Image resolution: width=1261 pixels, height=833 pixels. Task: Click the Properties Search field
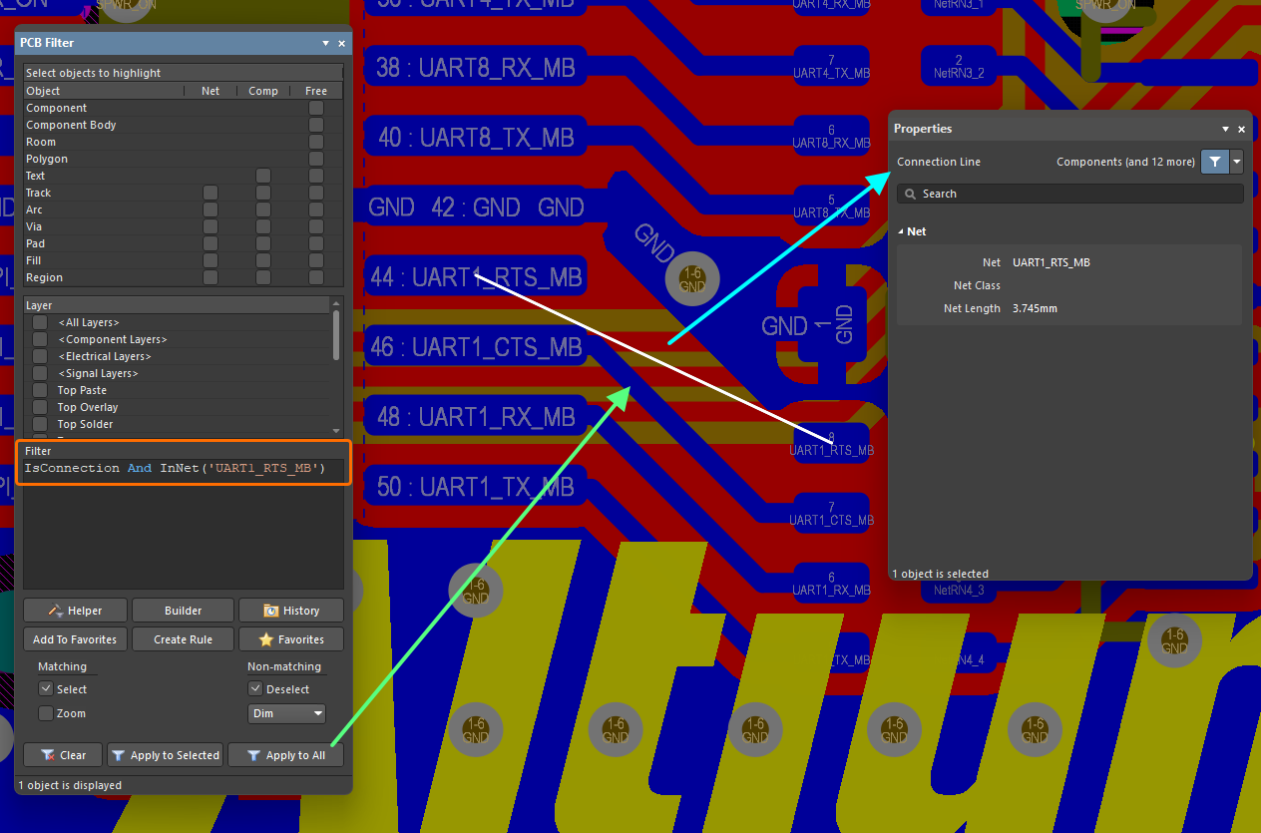tap(1070, 194)
